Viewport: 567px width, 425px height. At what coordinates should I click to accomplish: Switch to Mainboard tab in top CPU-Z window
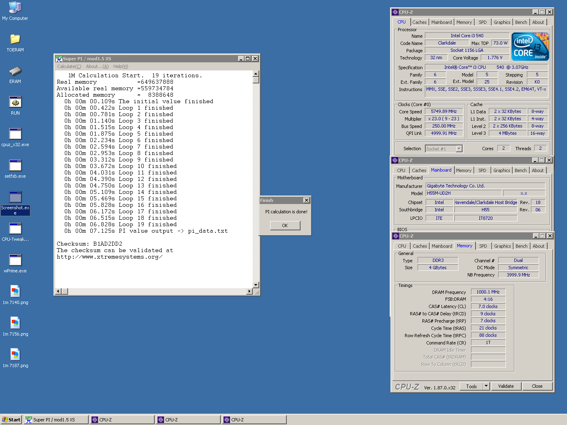click(441, 22)
